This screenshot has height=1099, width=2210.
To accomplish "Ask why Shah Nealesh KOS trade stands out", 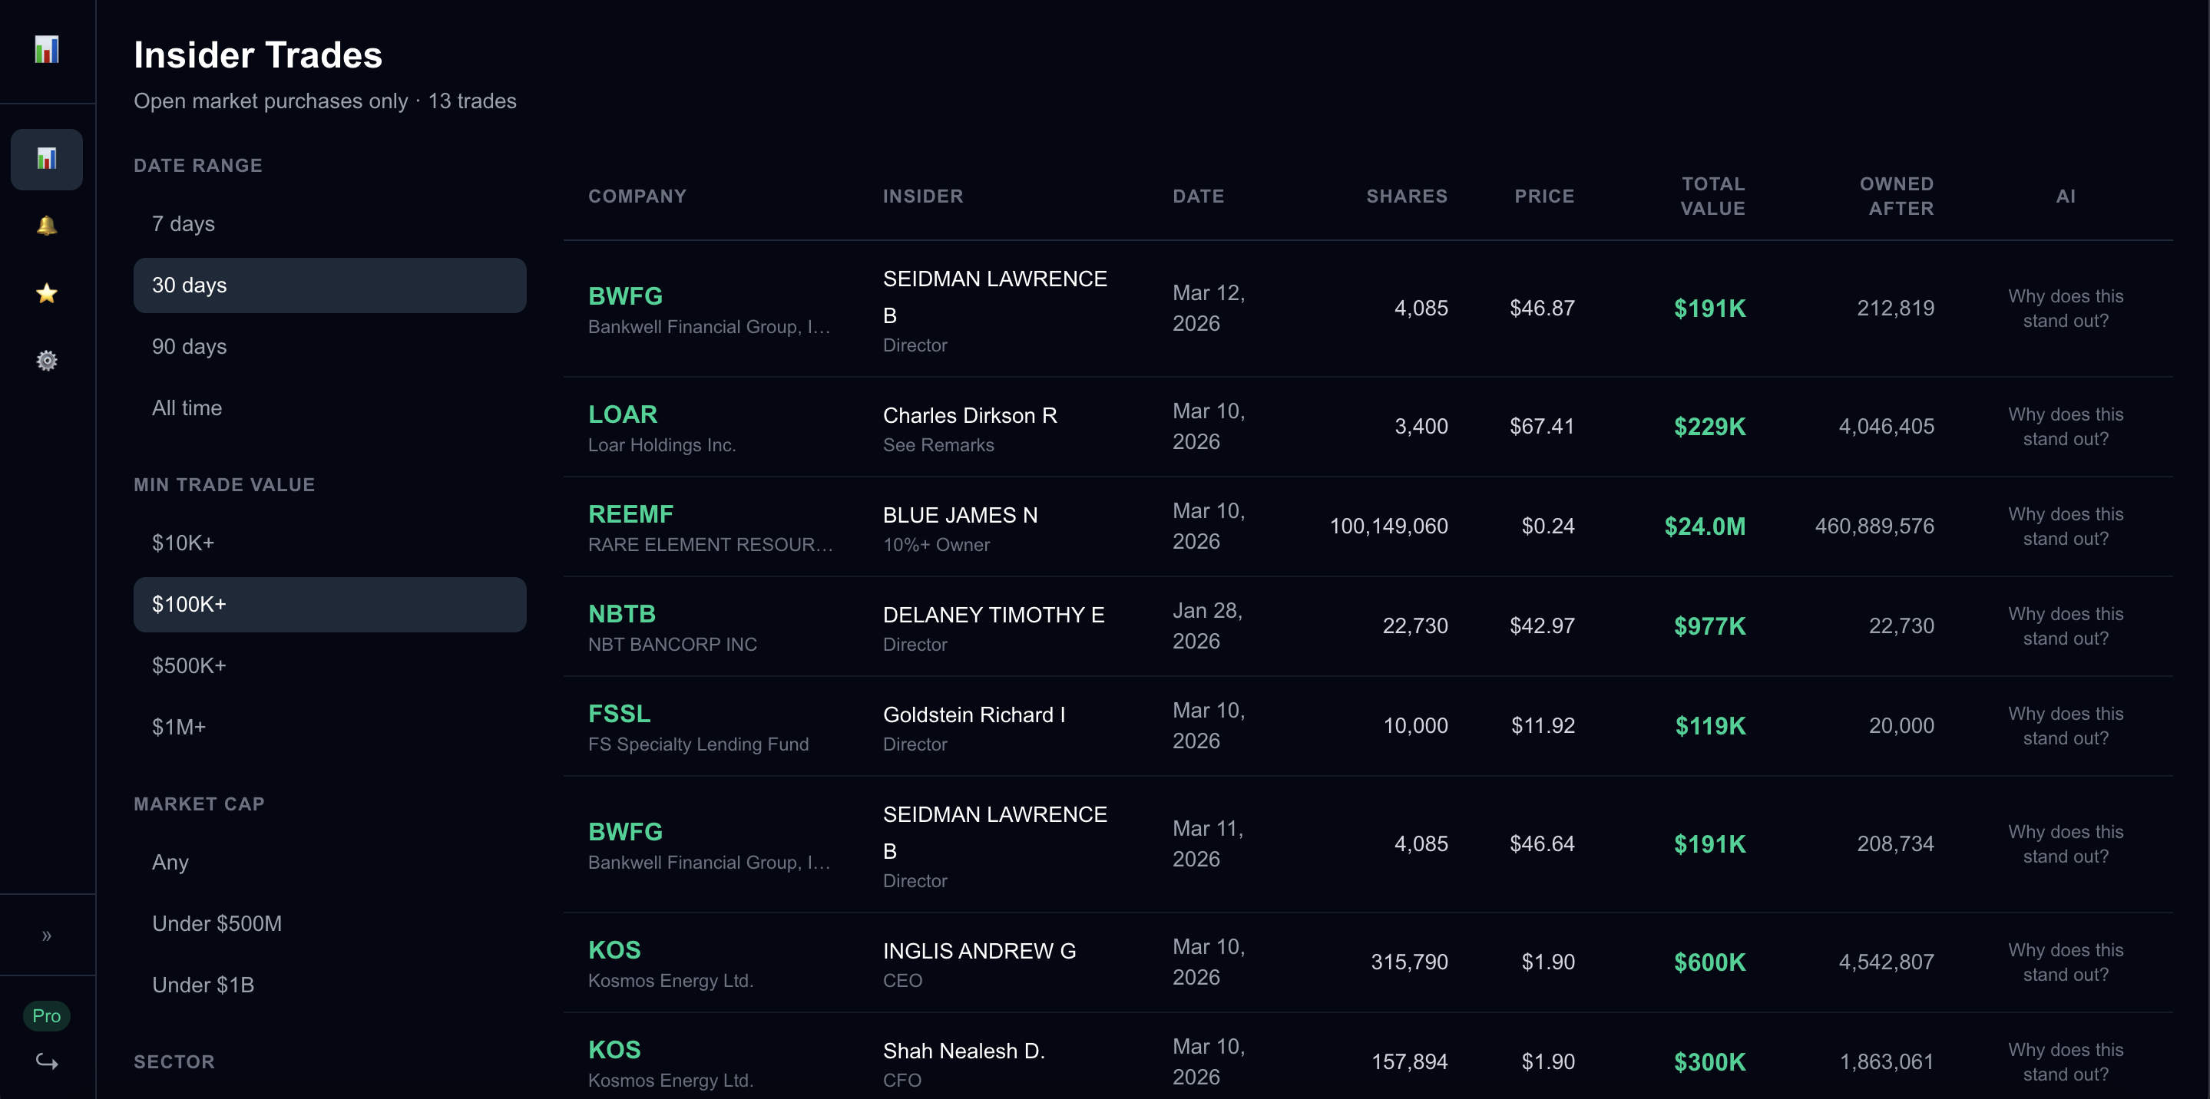I will coord(2065,1062).
